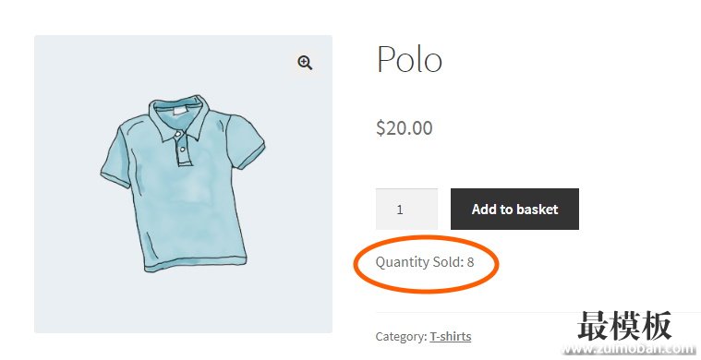Click the collar of the polo shirt illustration

pos(179,117)
